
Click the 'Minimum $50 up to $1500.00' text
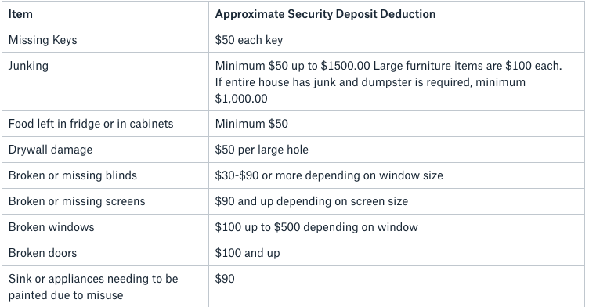293,66
